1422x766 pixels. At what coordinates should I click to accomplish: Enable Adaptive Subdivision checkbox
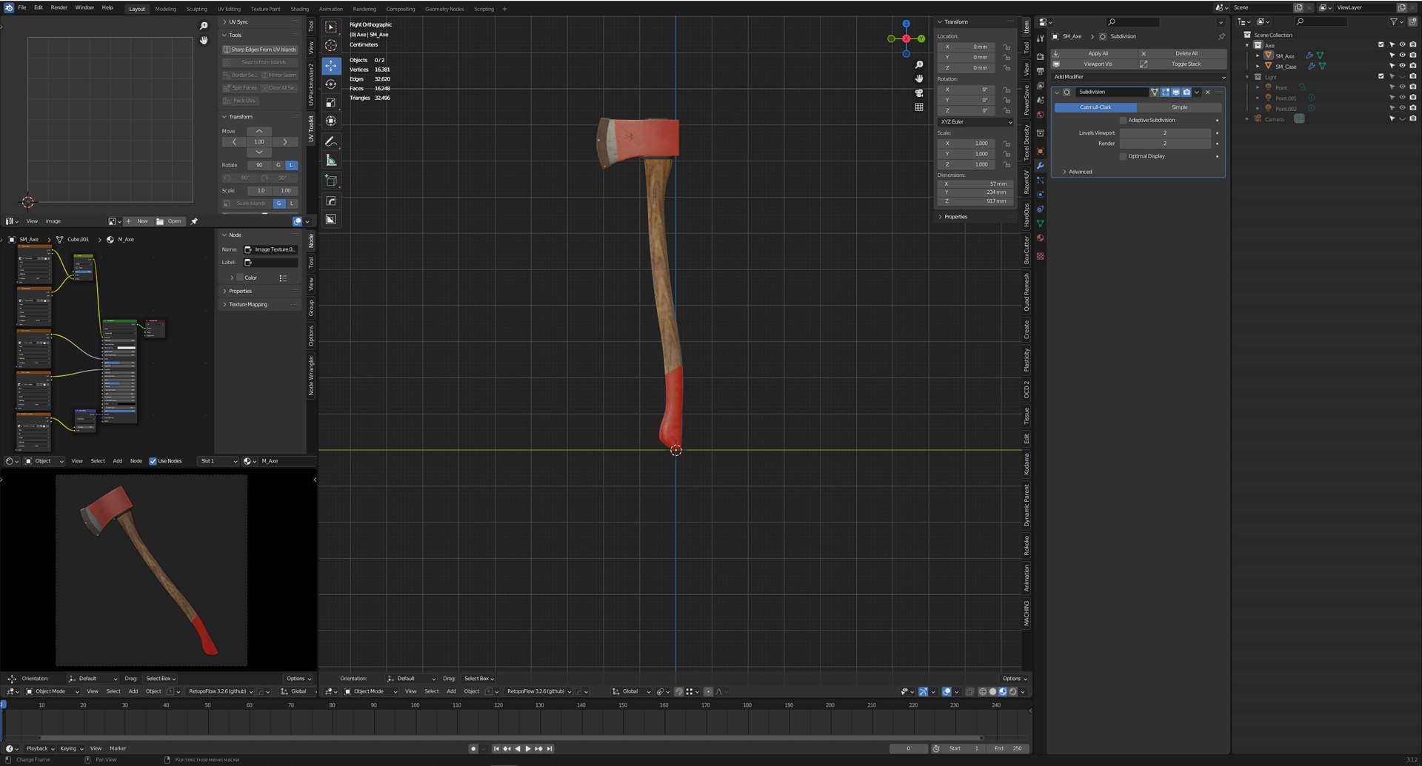click(x=1123, y=121)
